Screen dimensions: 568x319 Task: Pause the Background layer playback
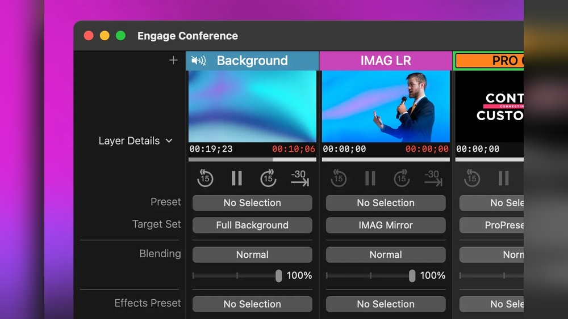[x=237, y=178]
